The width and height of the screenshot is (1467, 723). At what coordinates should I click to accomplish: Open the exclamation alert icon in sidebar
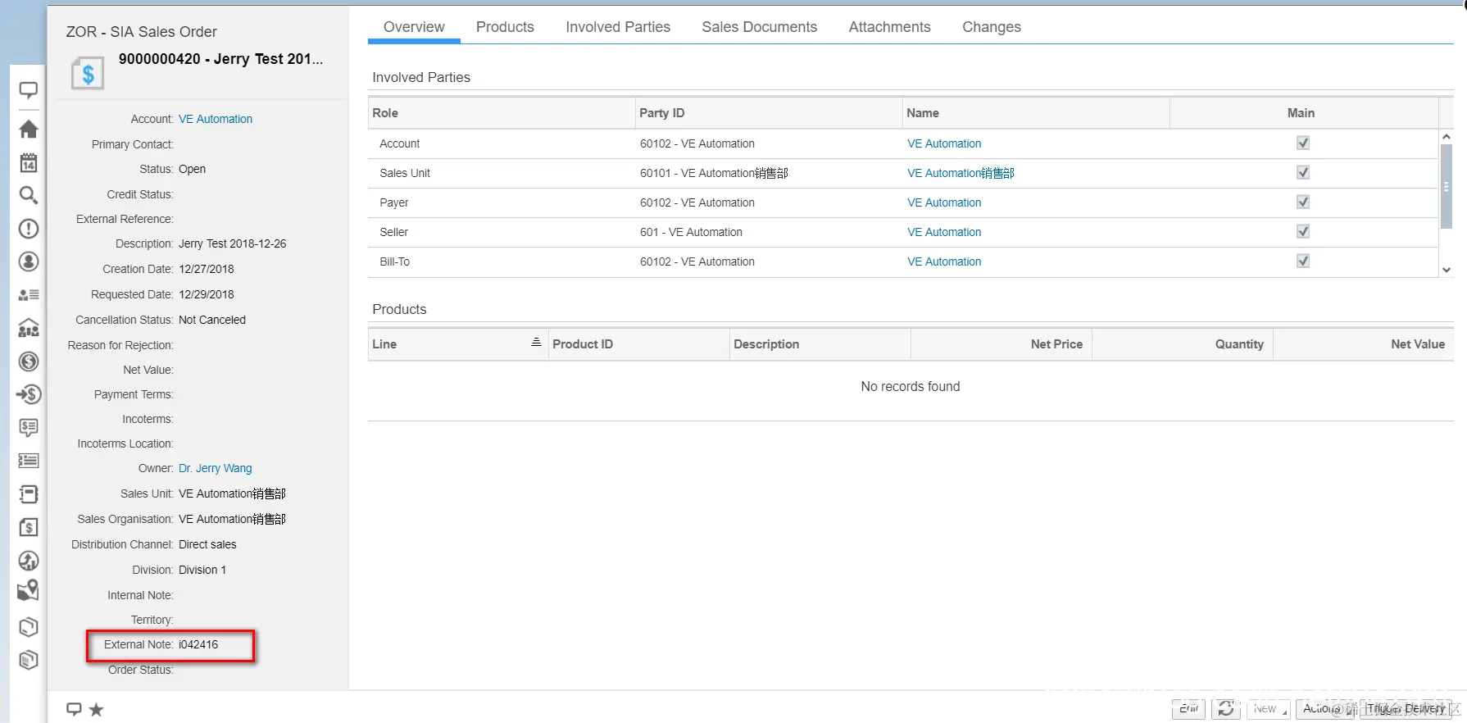coord(29,229)
